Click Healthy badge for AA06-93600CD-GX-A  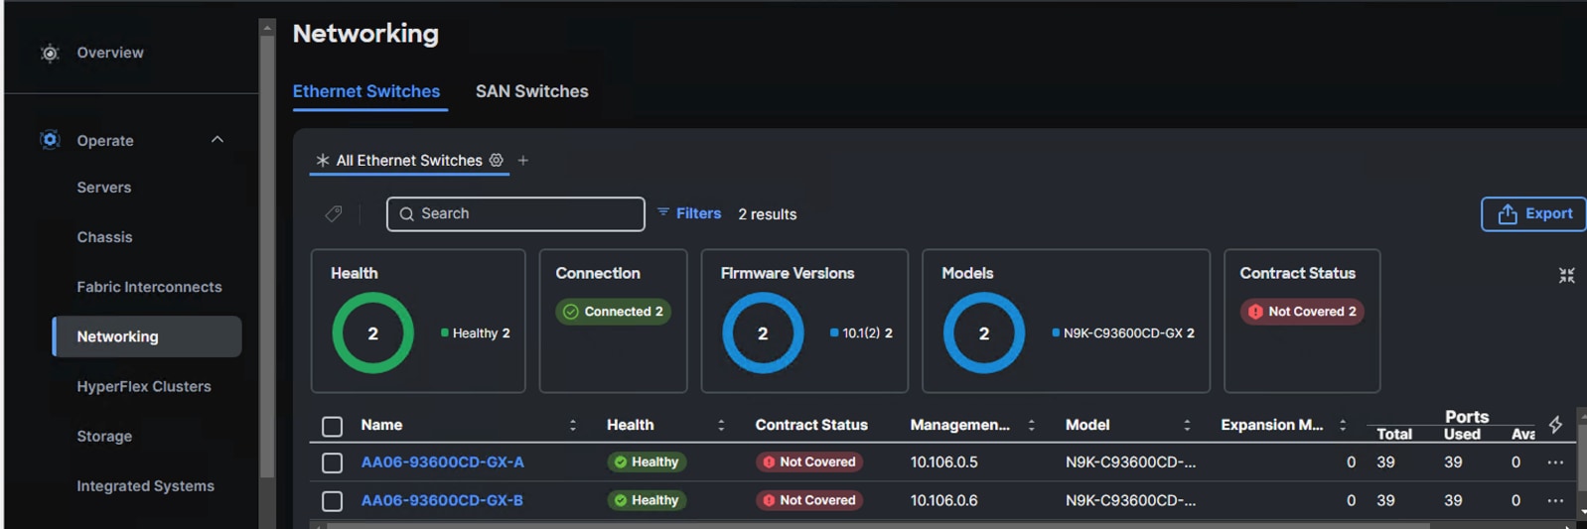click(x=647, y=462)
